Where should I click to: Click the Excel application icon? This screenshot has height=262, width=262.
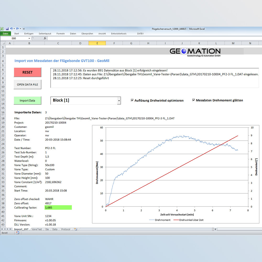(x=2, y=29)
